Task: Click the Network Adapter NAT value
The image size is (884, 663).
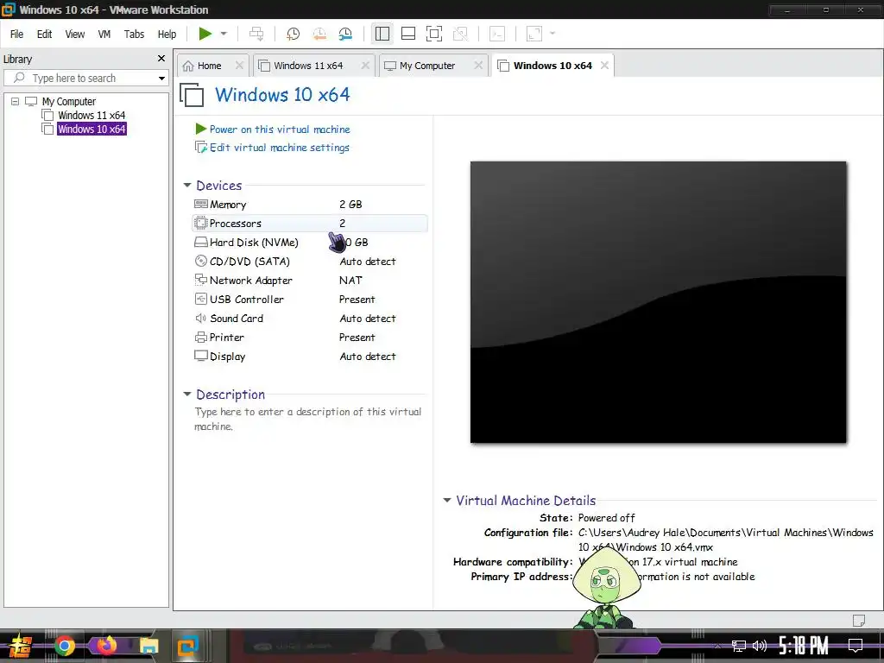Action: pos(350,281)
